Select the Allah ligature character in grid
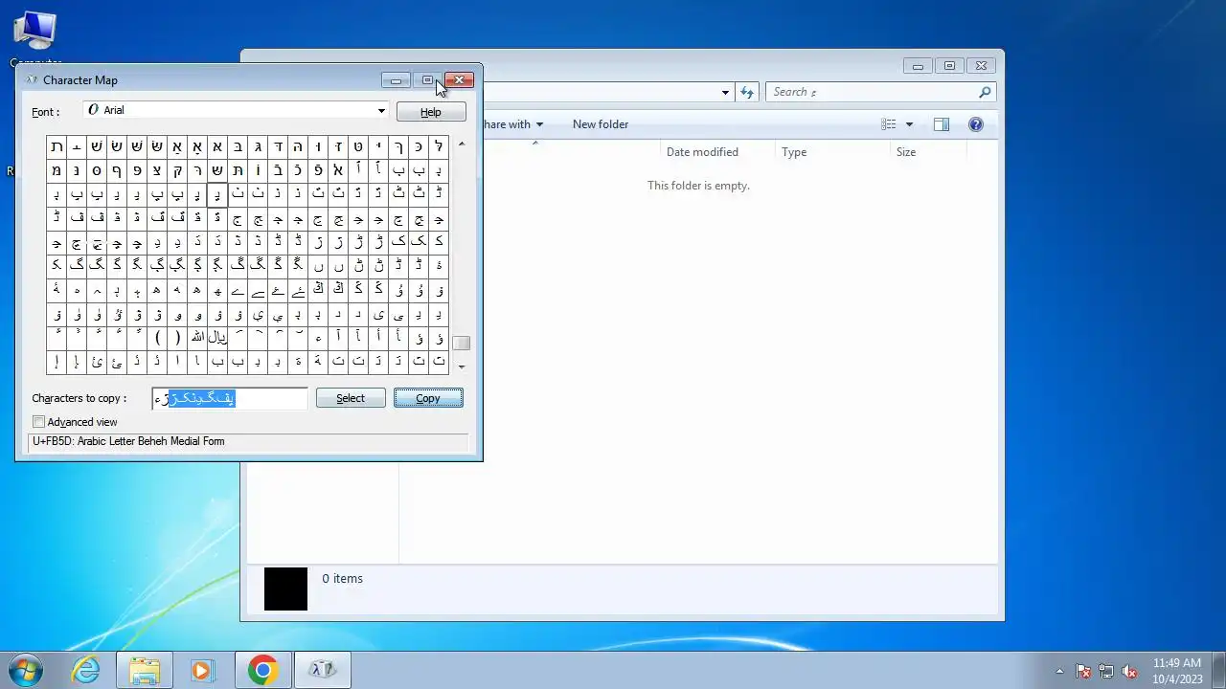The width and height of the screenshot is (1226, 689). pyautogui.click(x=197, y=338)
